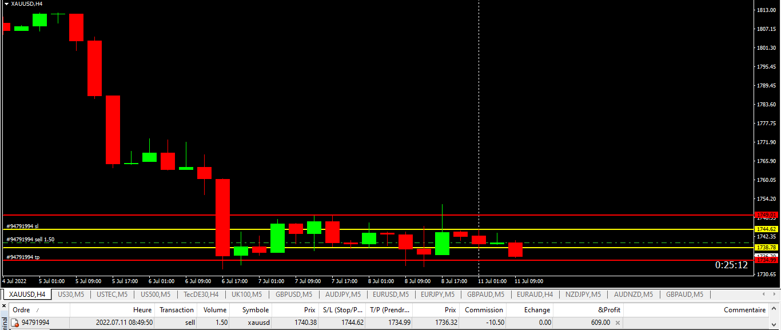Click the 11 Jul 09:00 time axis label
This screenshot has height=330, width=781.
coord(529,281)
